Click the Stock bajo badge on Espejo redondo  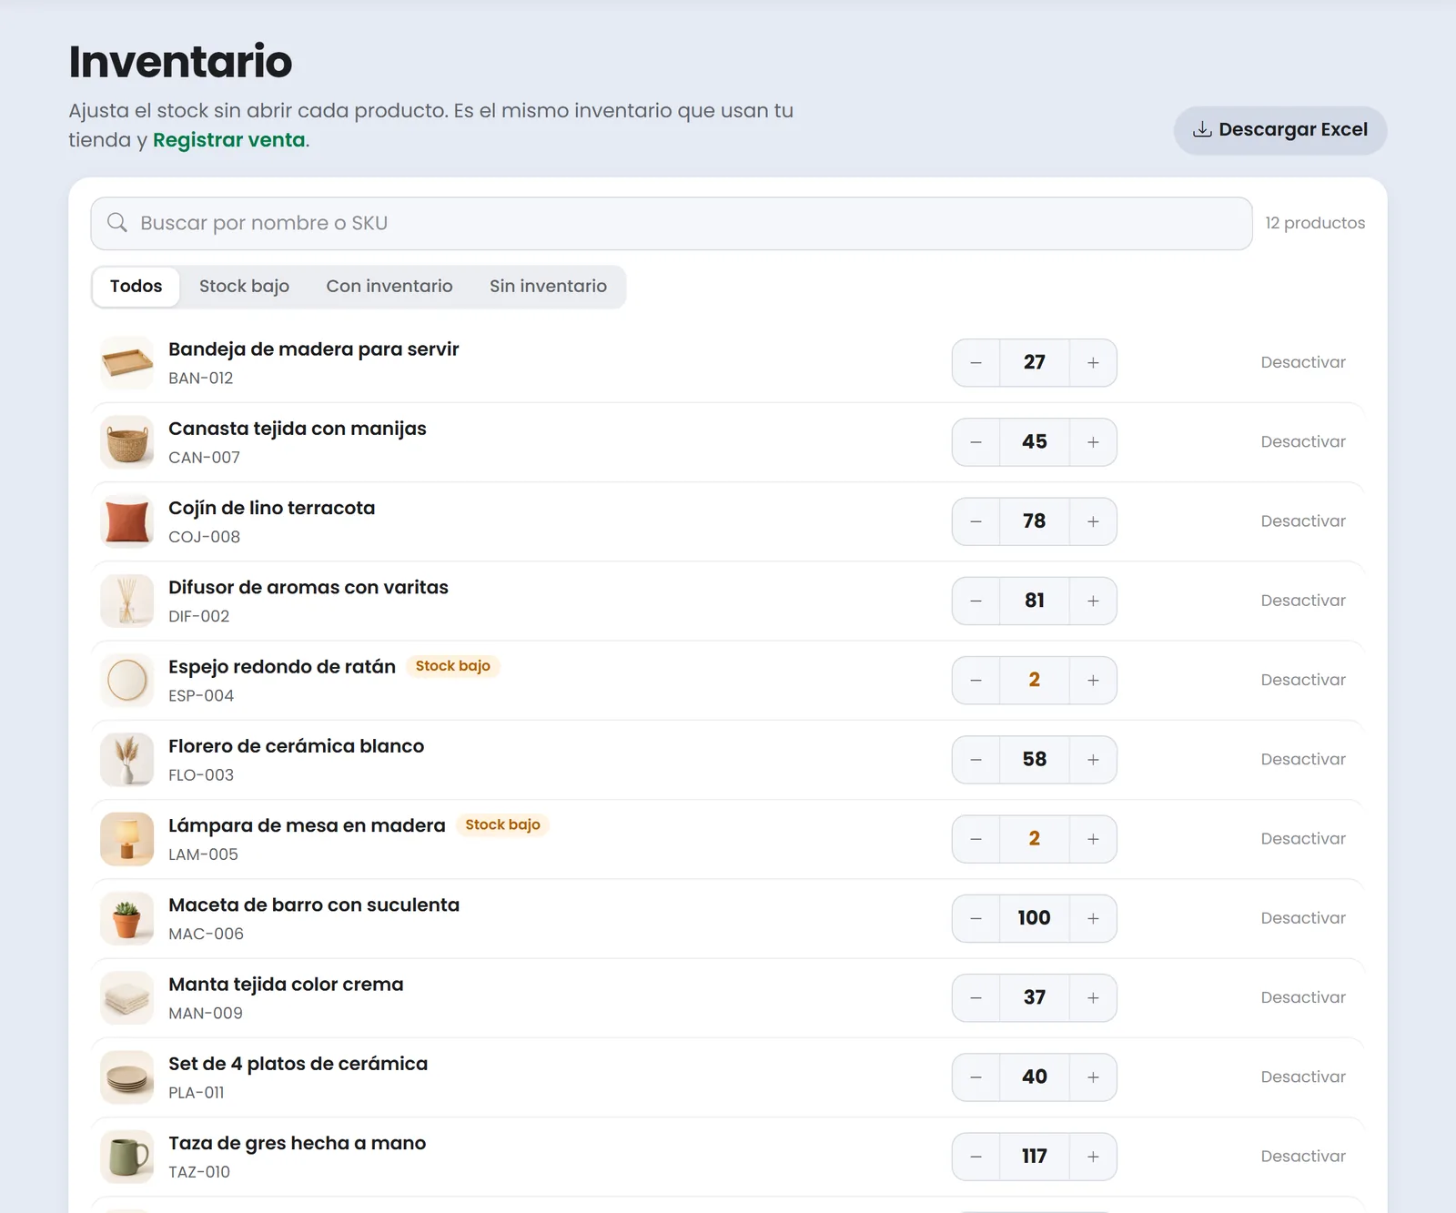(x=453, y=666)
